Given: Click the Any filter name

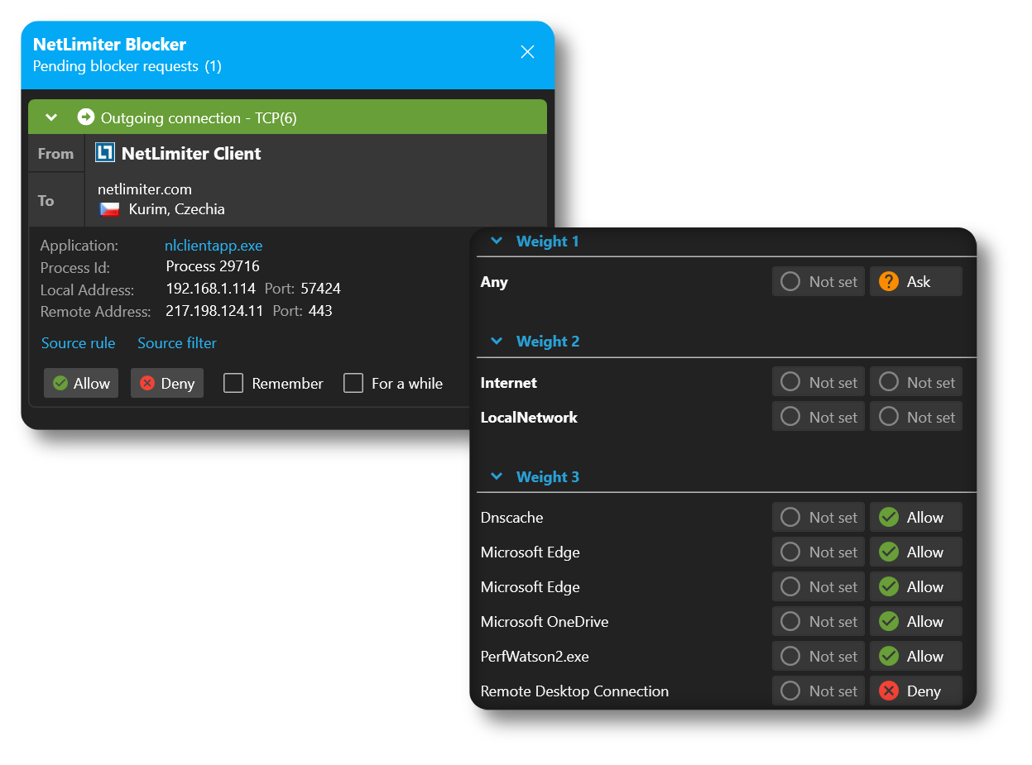Looking at the screenshot, I should click(494, 282).
